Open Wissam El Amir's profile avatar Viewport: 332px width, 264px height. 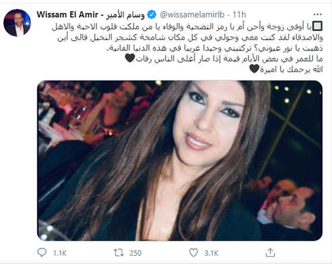(x=17, y=23)
